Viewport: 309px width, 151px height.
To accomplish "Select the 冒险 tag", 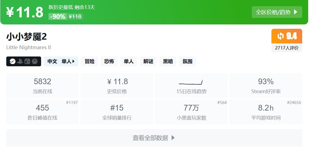I will [x=90, y=61].
